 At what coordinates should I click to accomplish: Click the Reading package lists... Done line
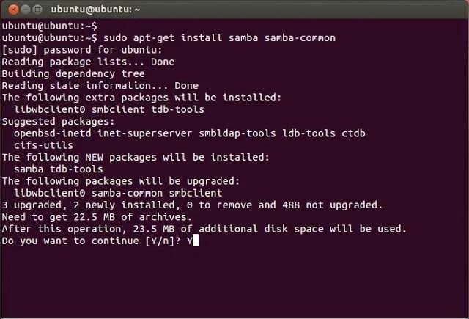click(88, 62)
